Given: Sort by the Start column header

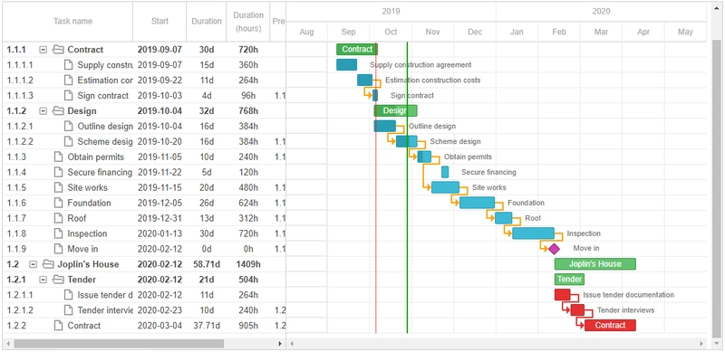Looking at the screenshot, I should [160, 21].
